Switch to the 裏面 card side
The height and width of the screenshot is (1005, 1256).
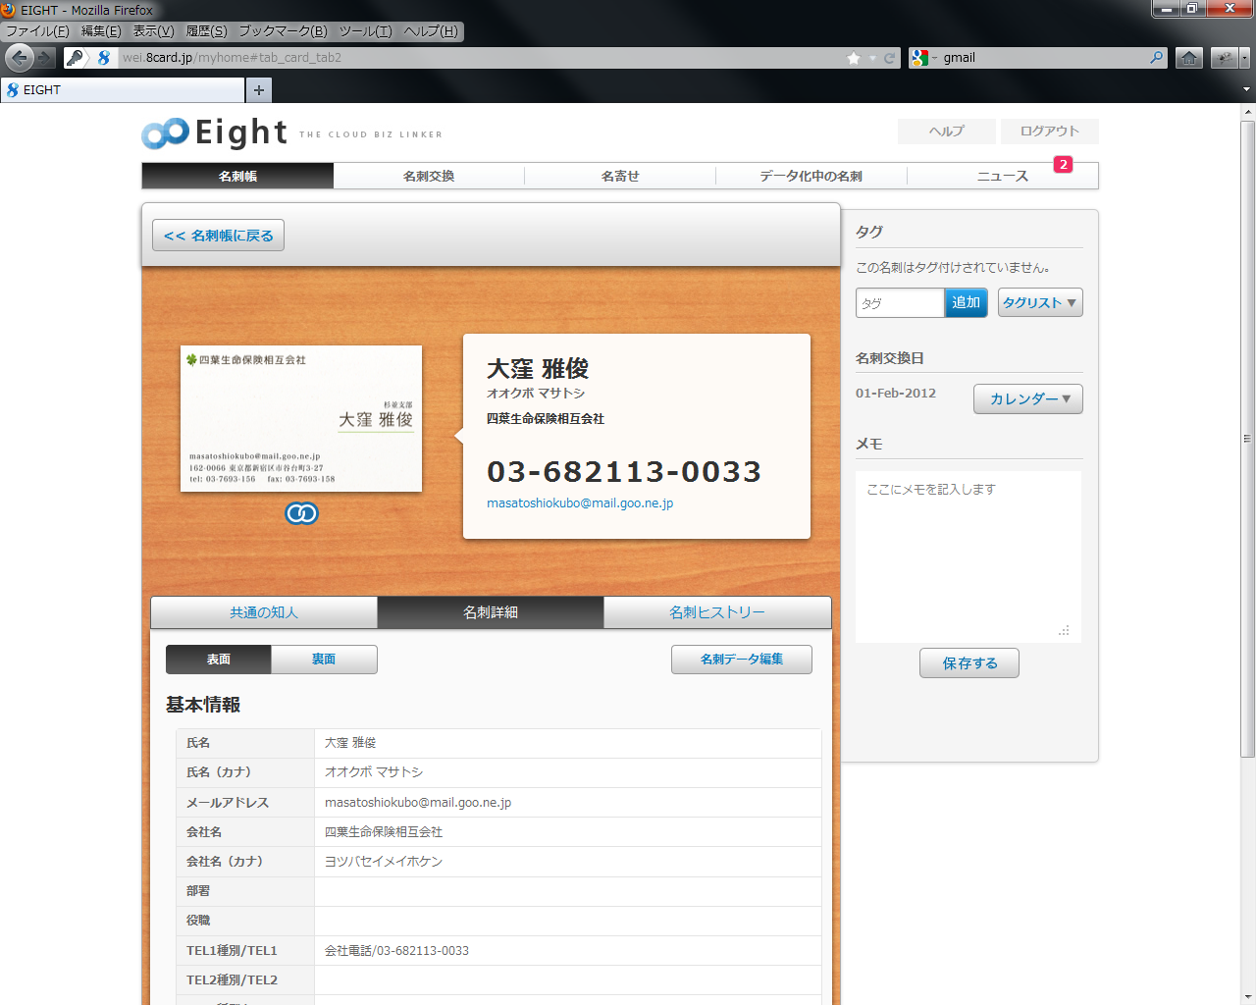click(x=324, y=660)
